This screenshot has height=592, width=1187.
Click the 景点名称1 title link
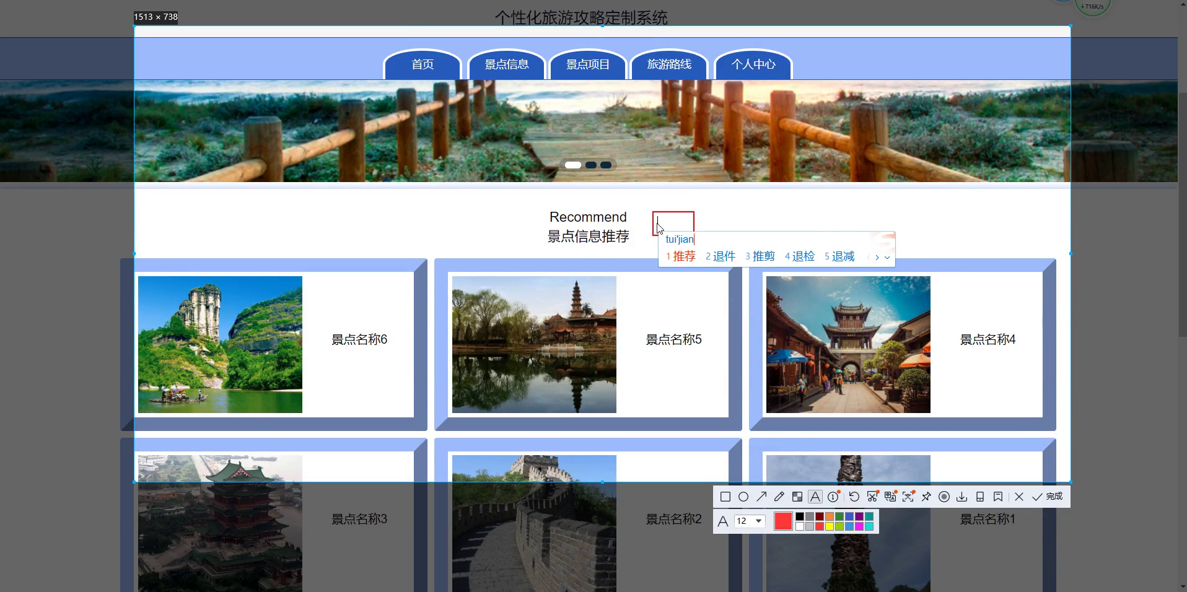(988, 519)
